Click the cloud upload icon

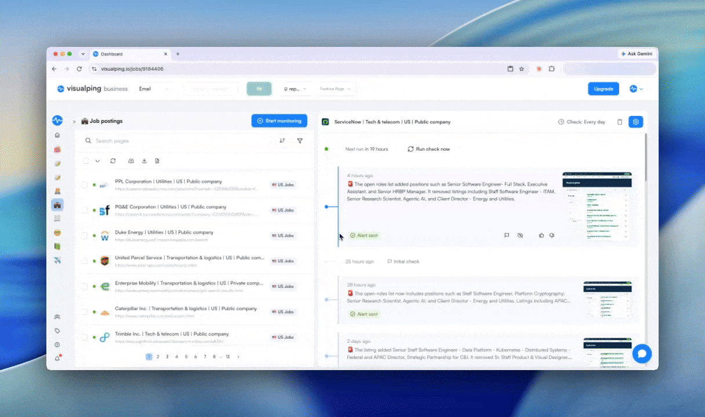pos(131,161)
